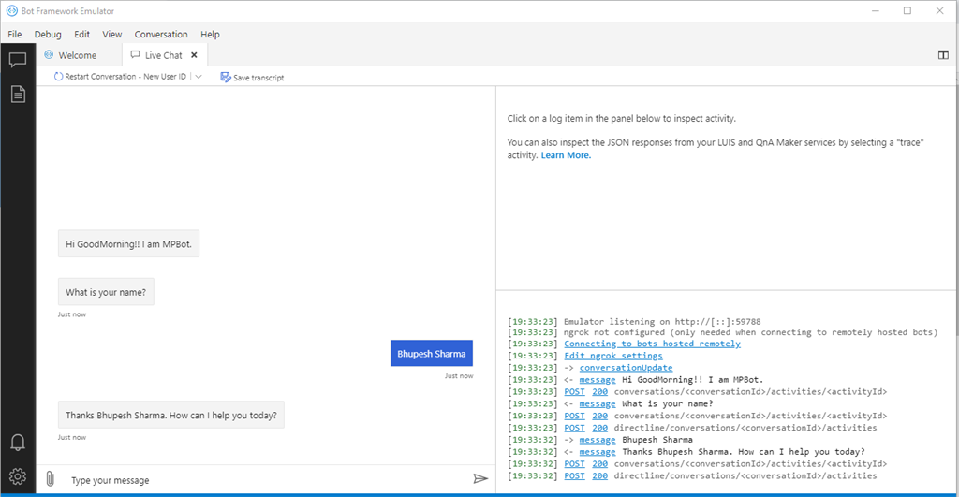Open the Conversation menu
This screenshot has width=959, height=497.
[161, 35]
